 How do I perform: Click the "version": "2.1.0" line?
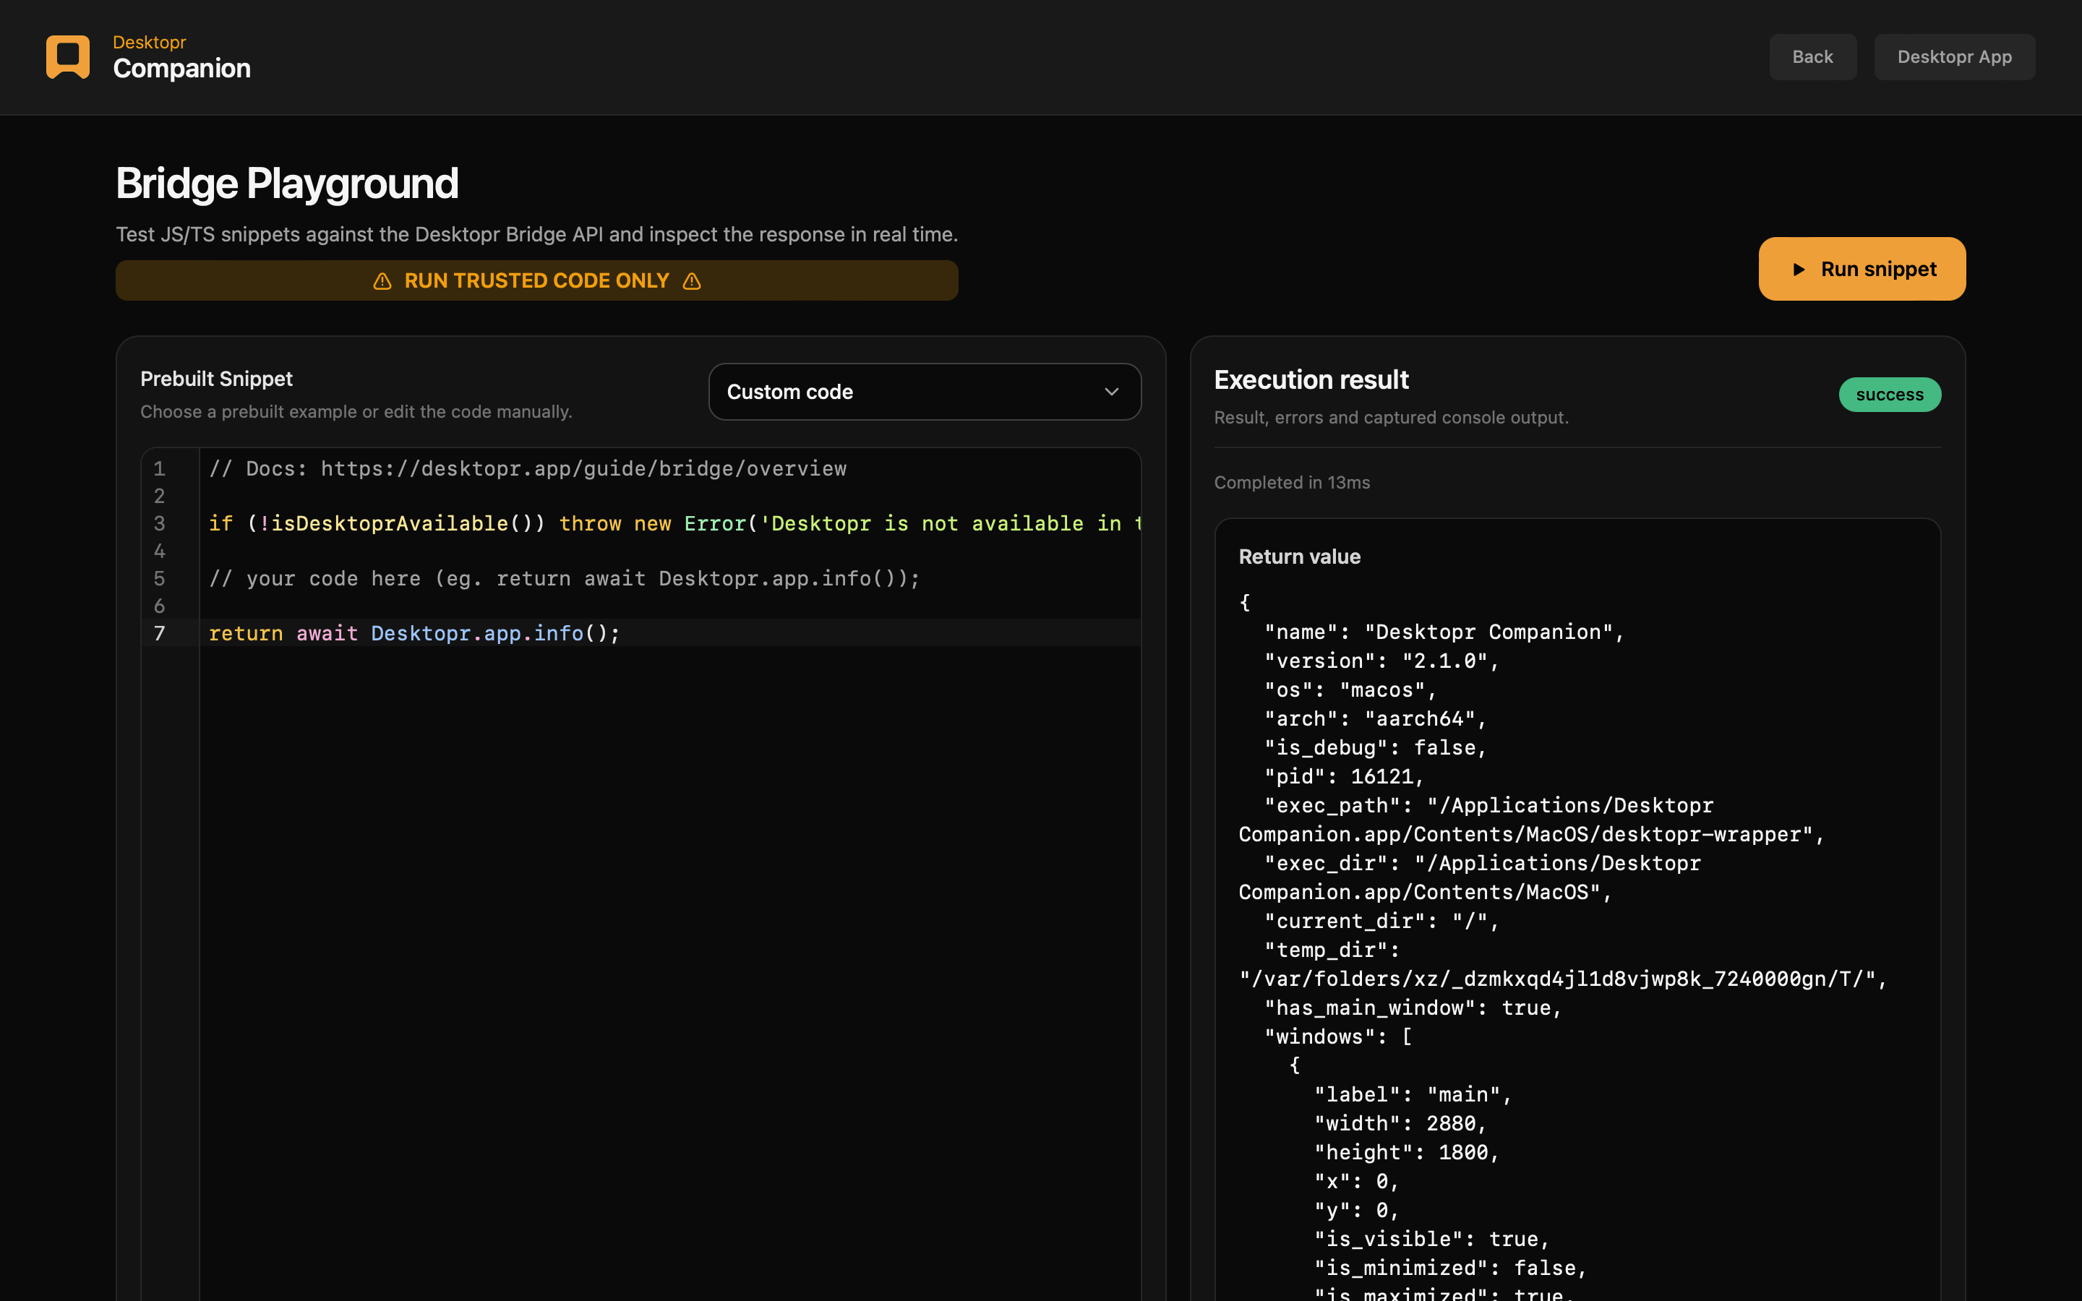pyautogui.click(x=1381, y=661)
